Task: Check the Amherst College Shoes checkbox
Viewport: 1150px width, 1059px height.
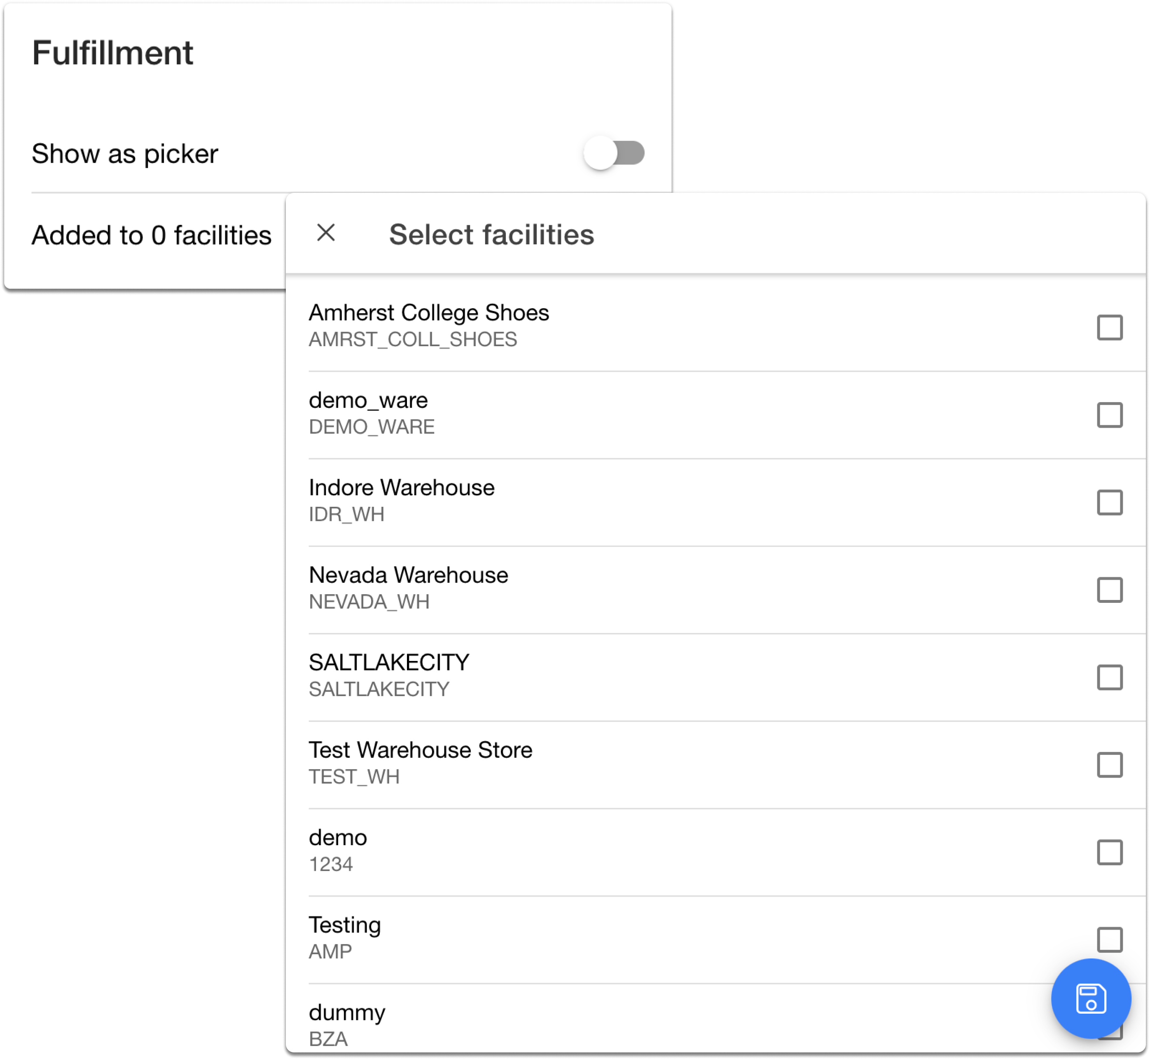Action: (x=1109, y=327)
